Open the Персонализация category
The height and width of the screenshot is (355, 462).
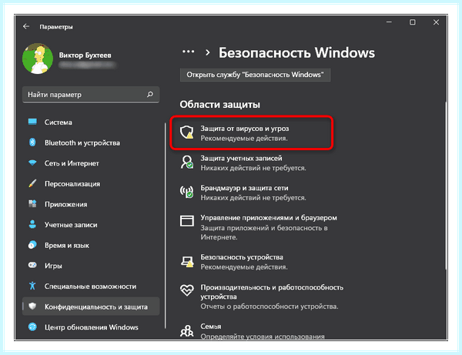point(91,183)
